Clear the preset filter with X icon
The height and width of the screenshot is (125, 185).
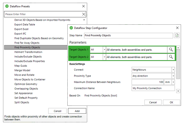84,14
